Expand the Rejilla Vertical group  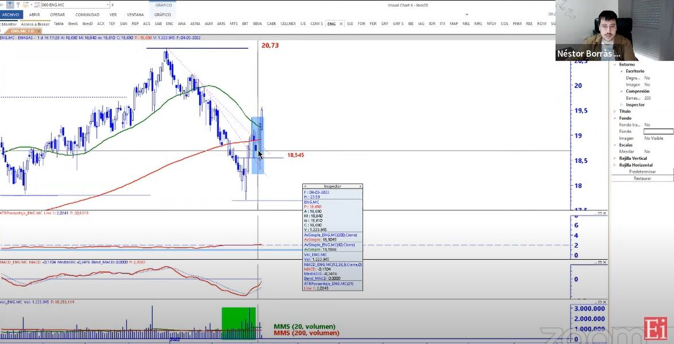point(615,158)
